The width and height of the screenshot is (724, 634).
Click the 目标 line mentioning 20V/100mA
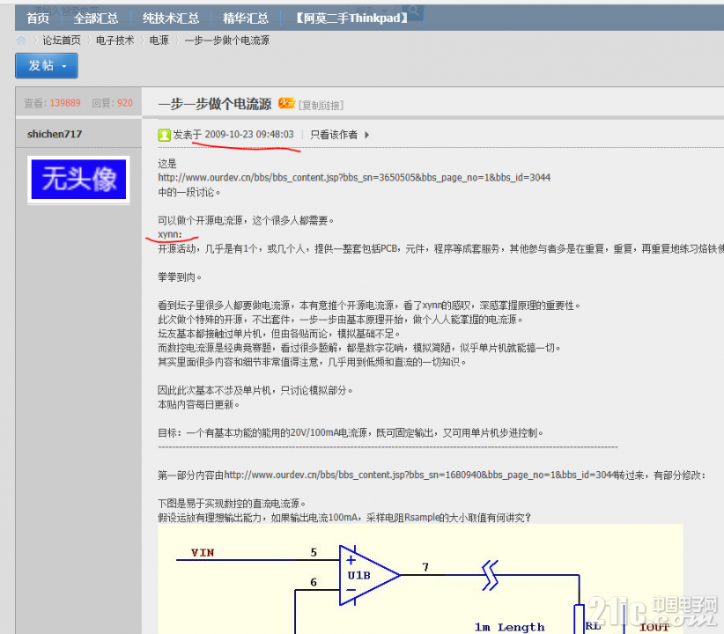[x=351, y=433]
